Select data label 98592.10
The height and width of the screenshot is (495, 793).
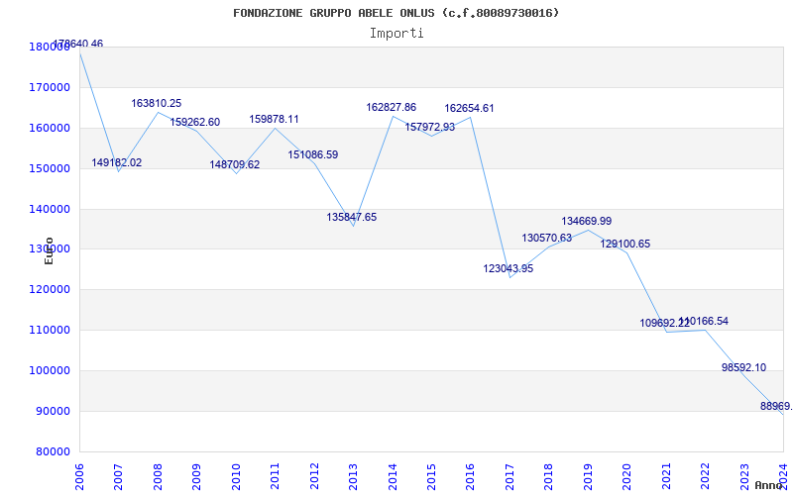[x=744, y=367]
